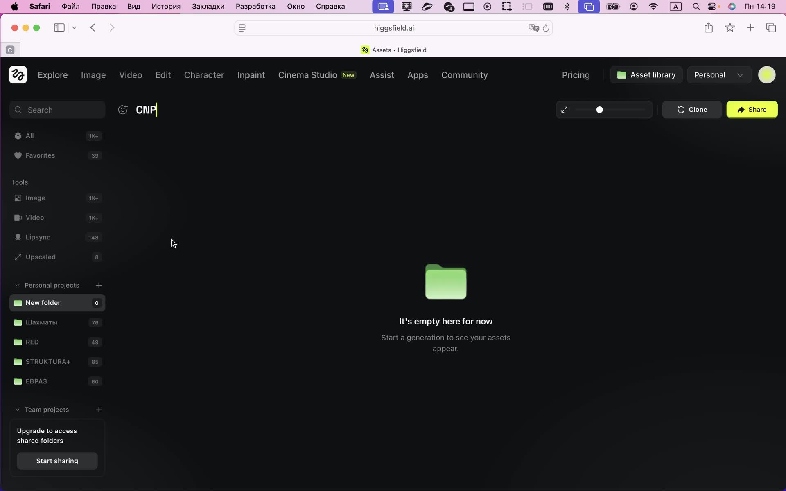Open the Cinema Studio tab
786x491 pixels.
point(307,75)
